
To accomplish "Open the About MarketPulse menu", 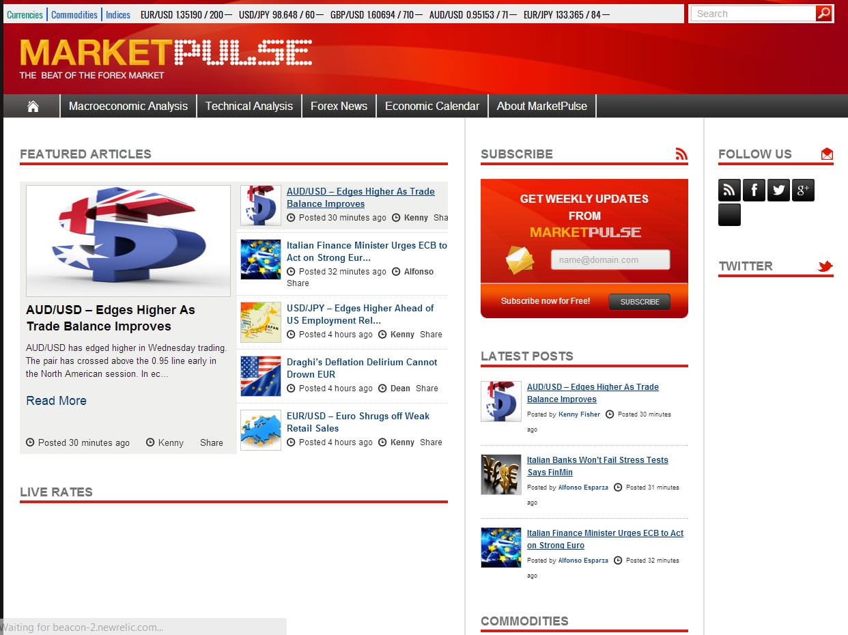I will pyautogui.click(x=542, y=106).
